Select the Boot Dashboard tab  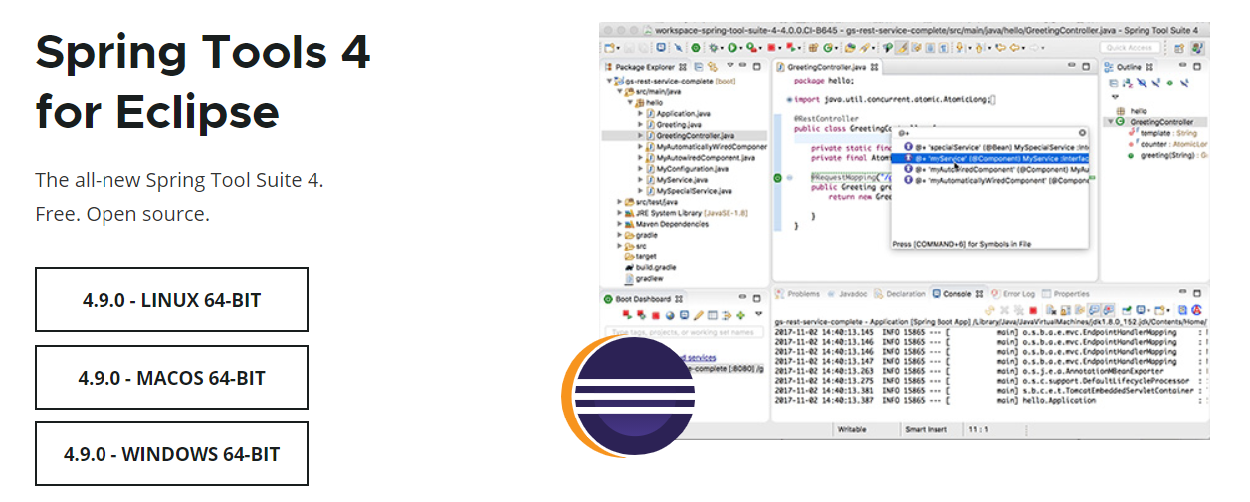(642, 299)
